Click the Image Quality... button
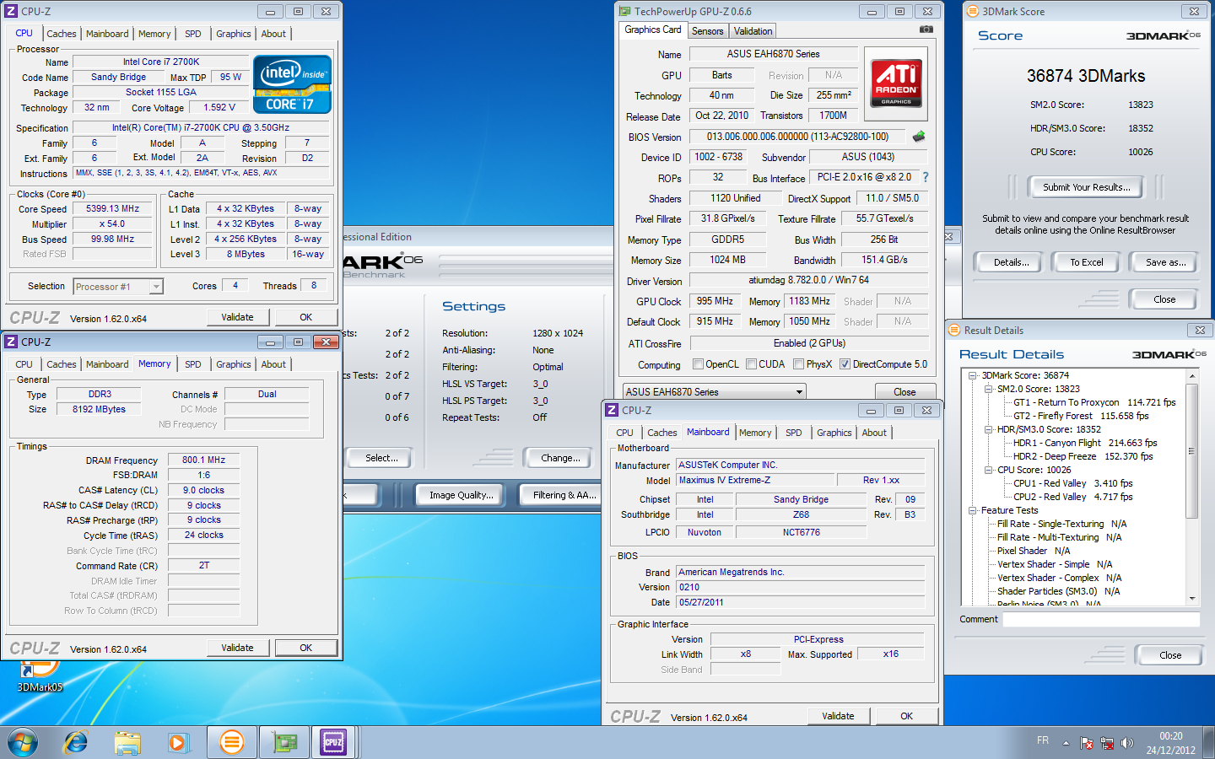1215x759 pixels. coord(461,495)
